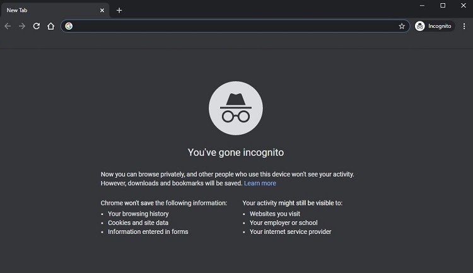Open a new tab with plus button

point(119,10)
